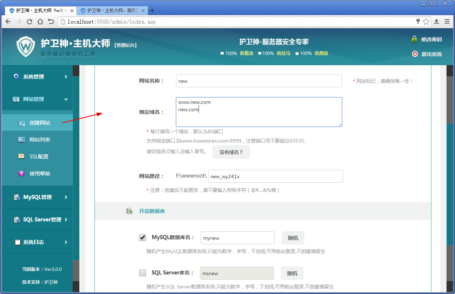Open the browser hamburger menu
Viewport: 455px width, 294px height.
pyautogui.click(x=447, y=22)
